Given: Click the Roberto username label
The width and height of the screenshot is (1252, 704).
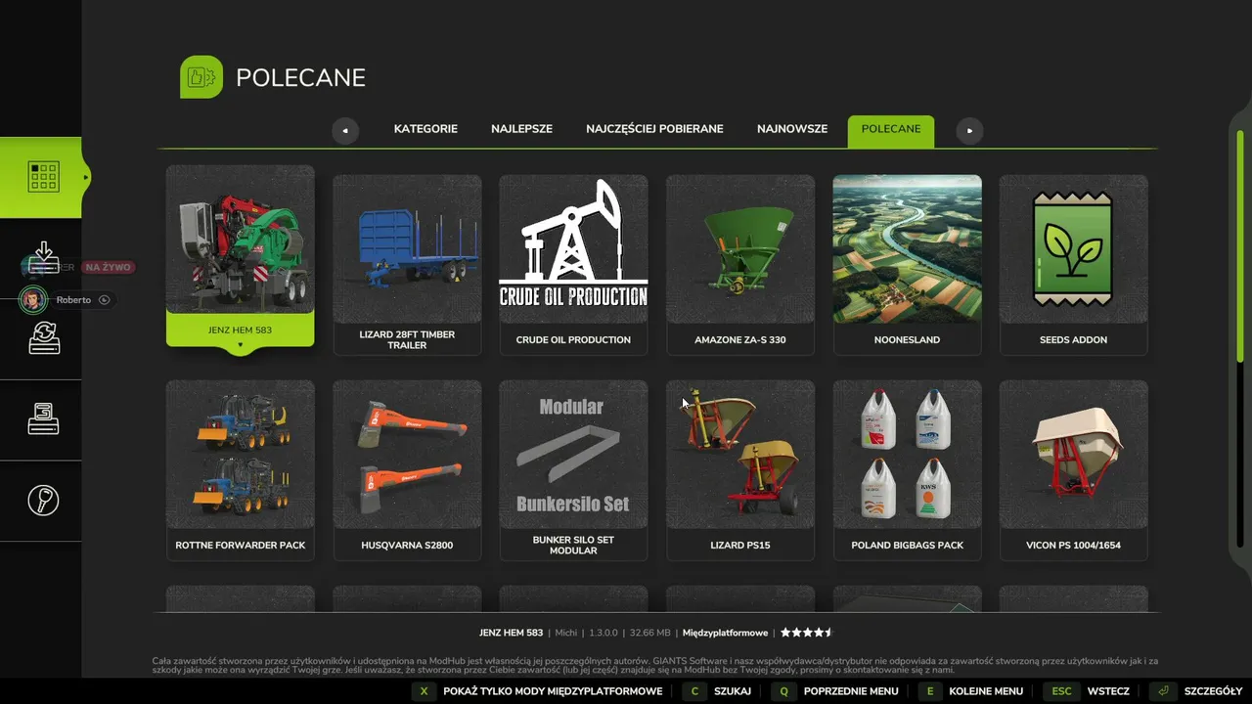Looking at the screenshot, I should [x=73, y=300].
